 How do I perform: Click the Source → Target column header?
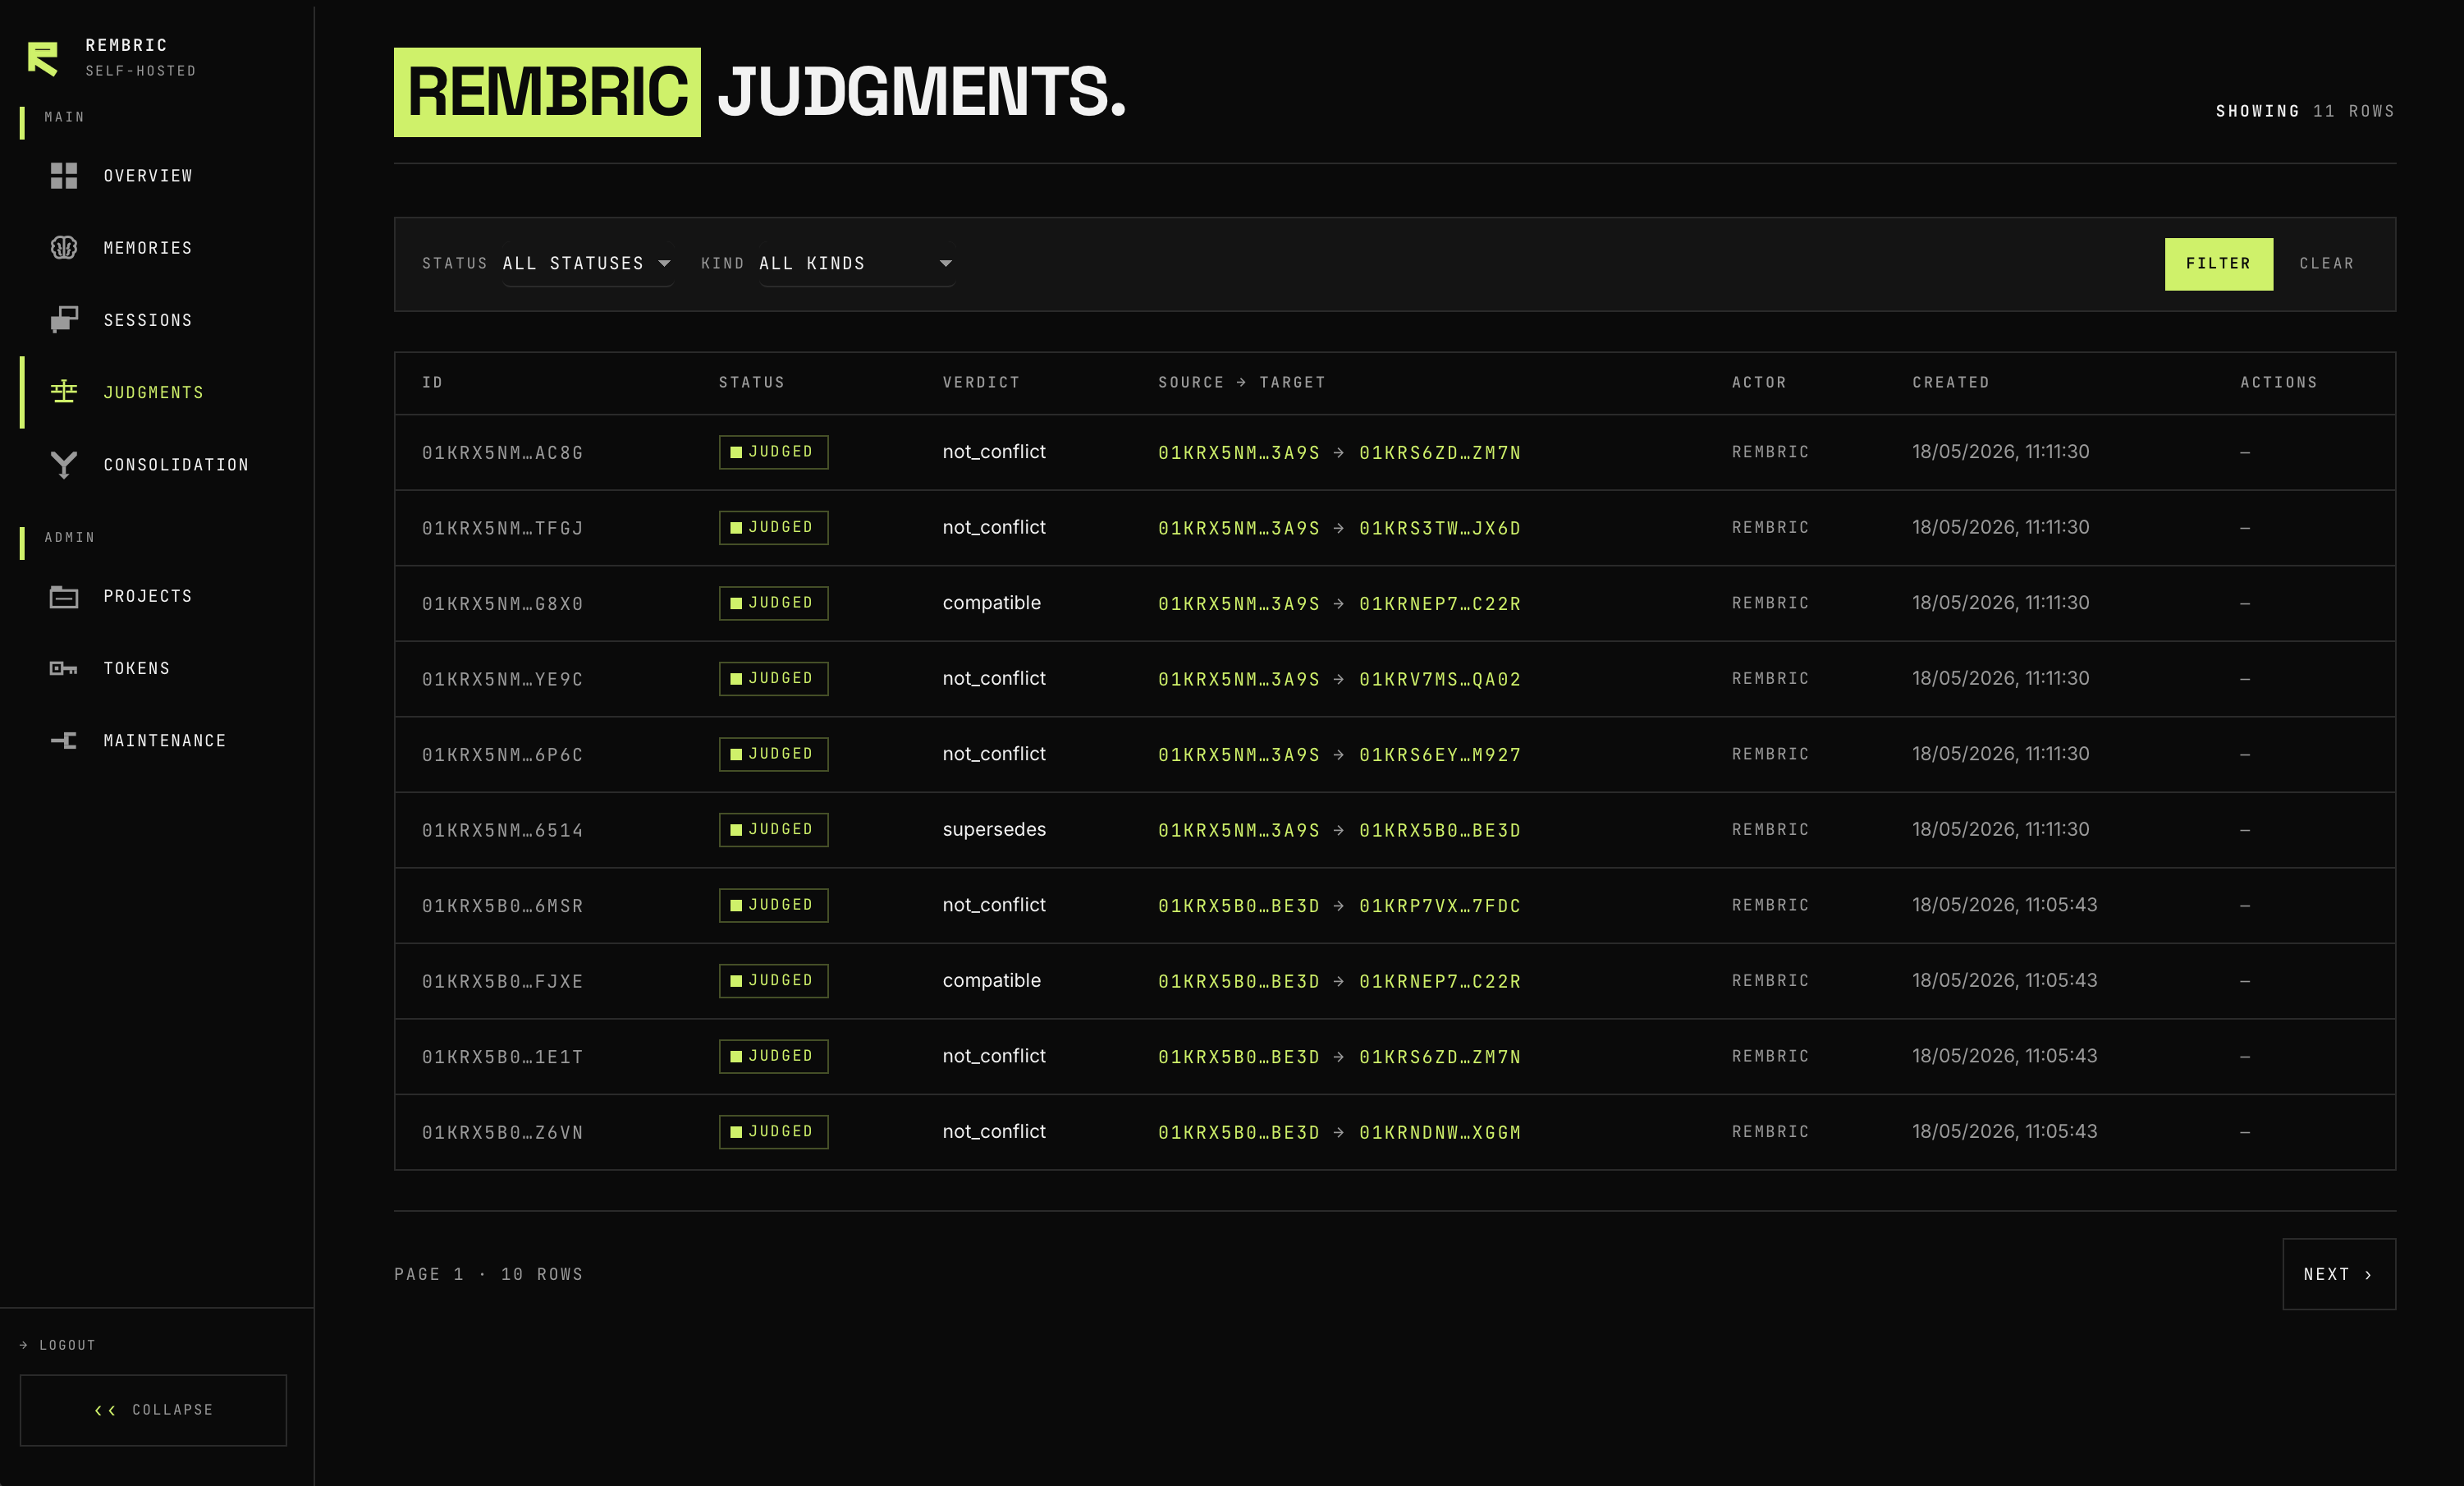[x=1242, y=382]
